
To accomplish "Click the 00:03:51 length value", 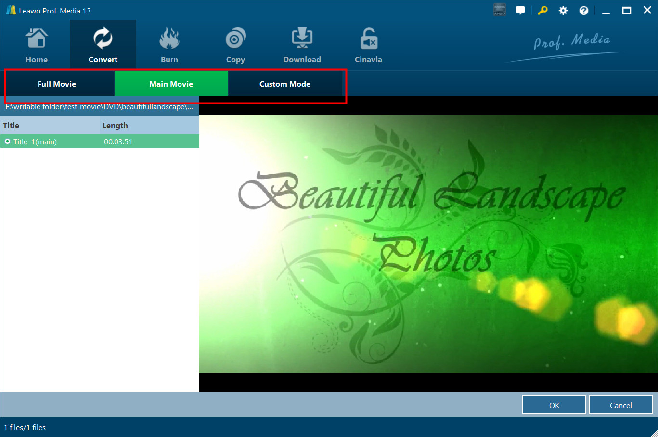I will (x=118, y=141).
